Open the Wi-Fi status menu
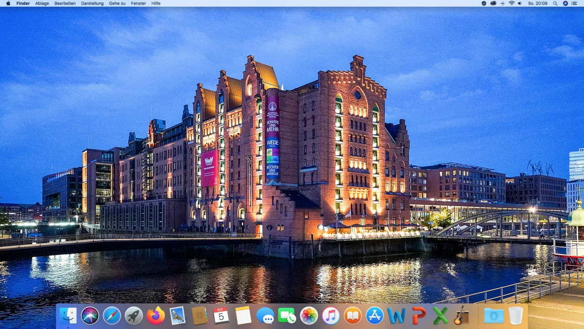Viewport: 584px width, 329px height. click(511, 3)
